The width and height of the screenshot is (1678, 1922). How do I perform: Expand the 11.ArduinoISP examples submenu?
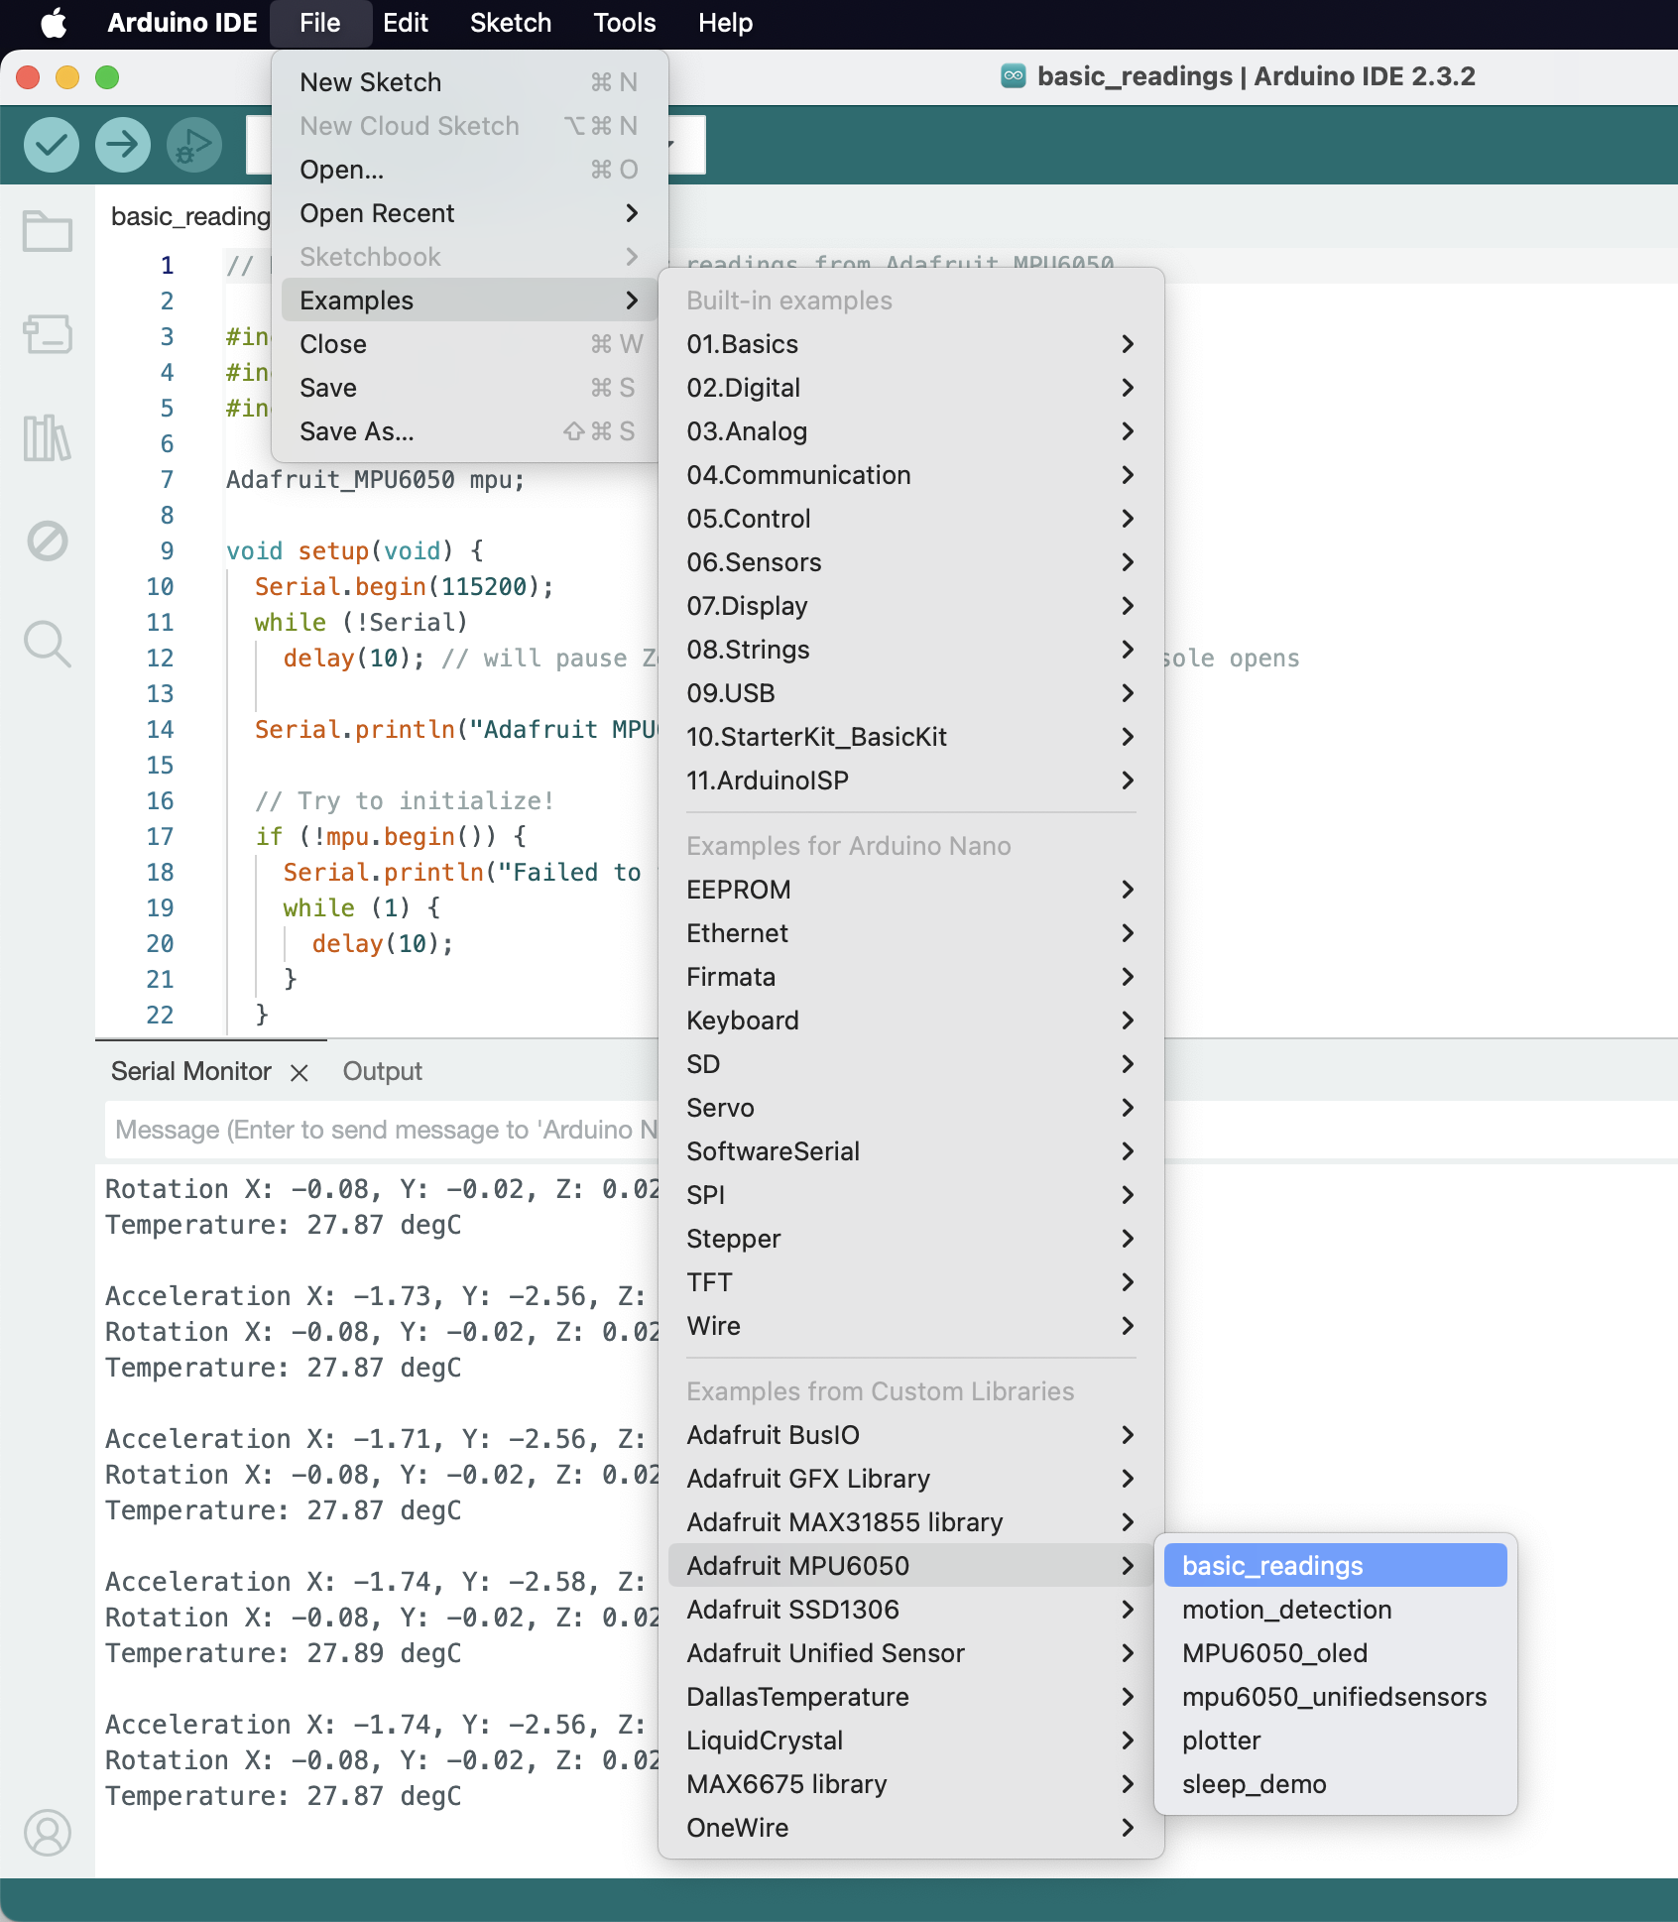click(910, 781)
